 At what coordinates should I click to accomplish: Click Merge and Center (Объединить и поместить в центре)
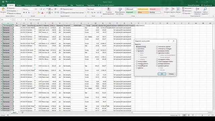[x=72, y=13]
